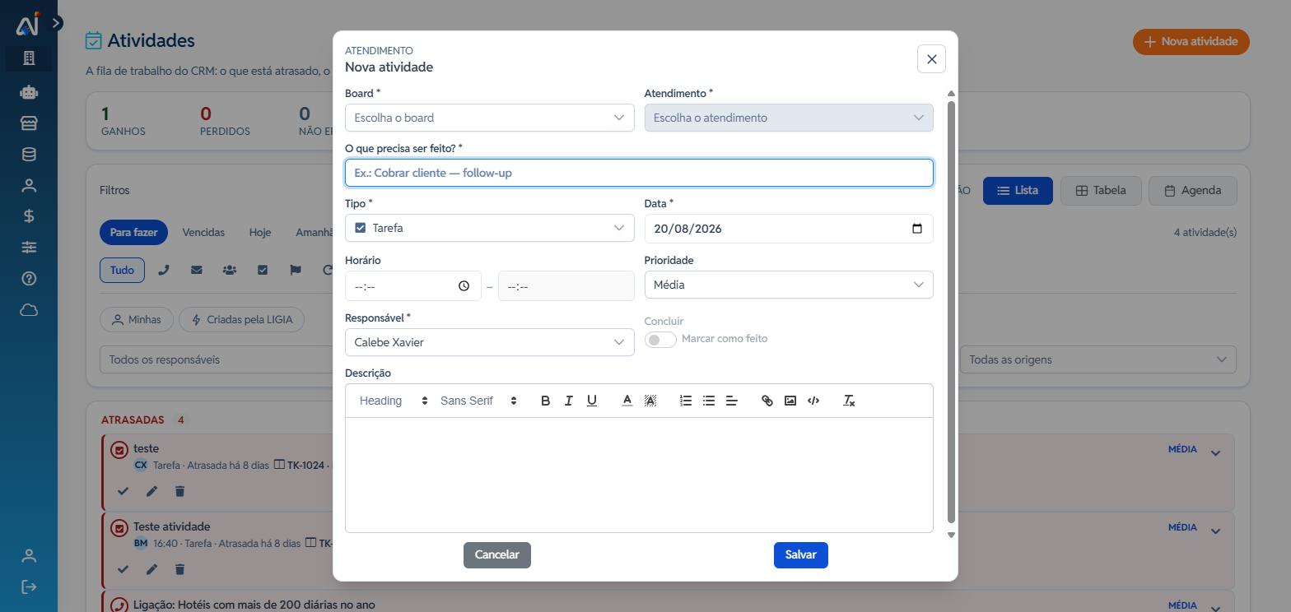Apply italic formatting in the description editor
The height and width of the screenshot is (612, 1291).
(x=568, y=401)
